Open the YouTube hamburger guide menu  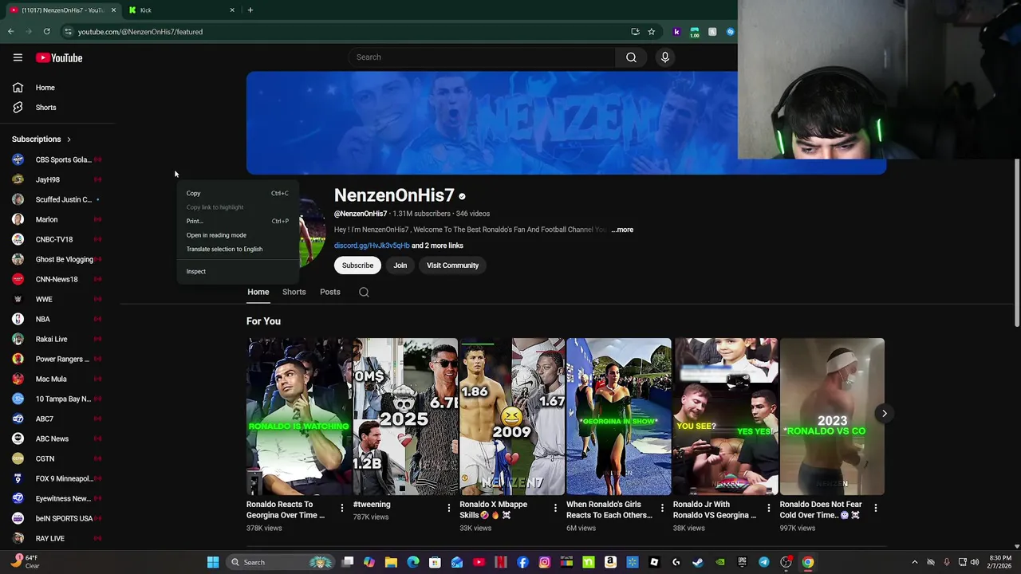click(x=18, y=57)
